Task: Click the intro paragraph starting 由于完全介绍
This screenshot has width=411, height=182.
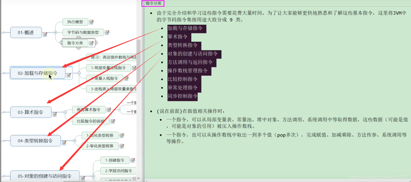Action: tap(282, 16)
